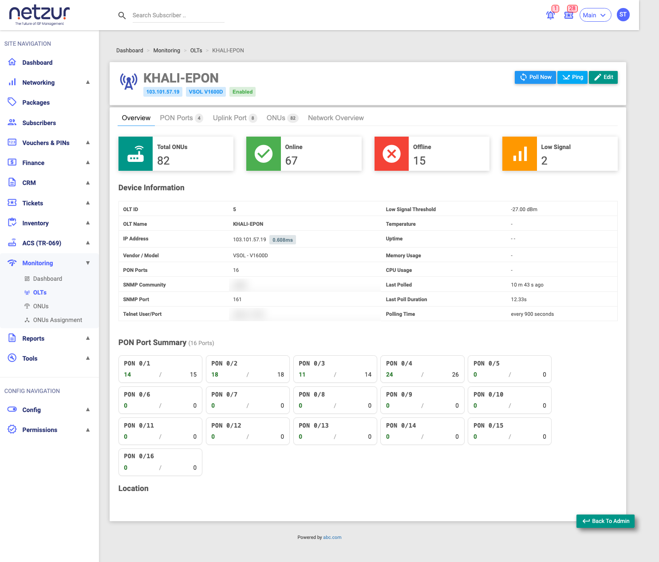659x562 pixels.
Task: Click the Vouchers & PINs icon
Action: (12, 142)
